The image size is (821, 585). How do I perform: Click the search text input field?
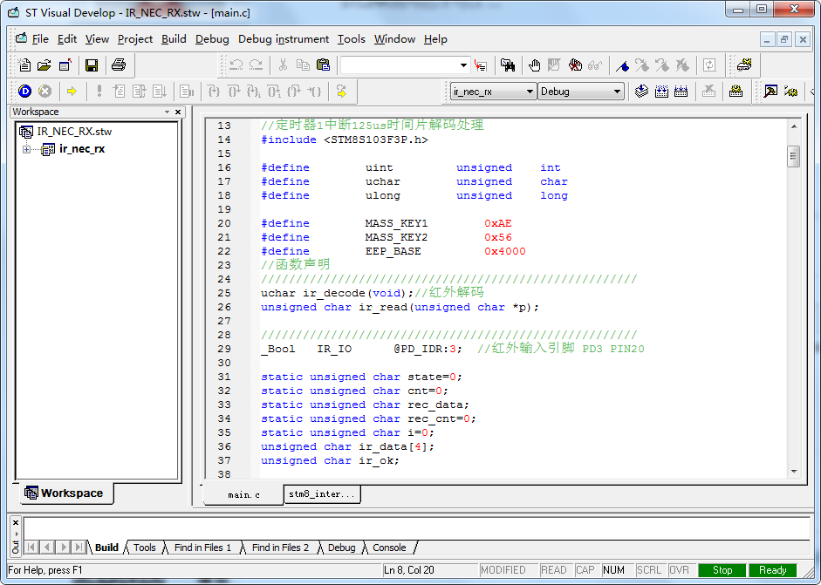(x=400, y=65)
